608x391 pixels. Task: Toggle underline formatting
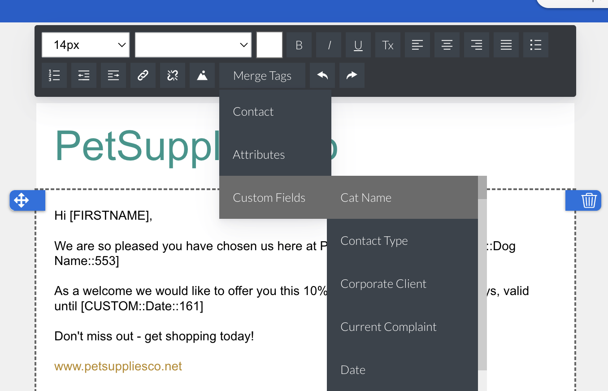click(358, 45)
